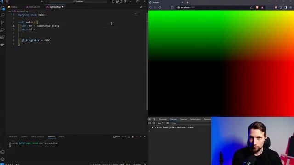Toggle the secondary sidebar layout icon
Viewport: 294px width, 165px height.
coord(121,1)
